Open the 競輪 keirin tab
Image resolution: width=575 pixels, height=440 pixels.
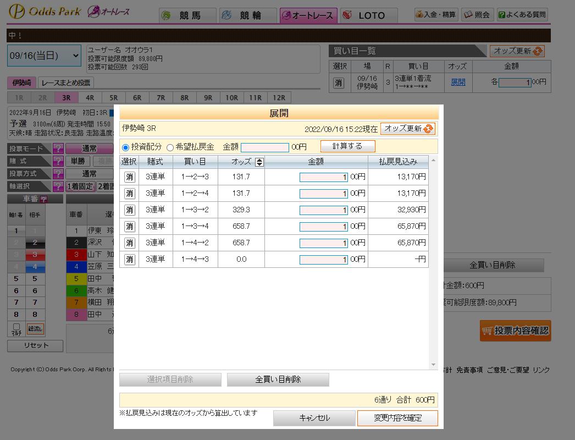248,15
